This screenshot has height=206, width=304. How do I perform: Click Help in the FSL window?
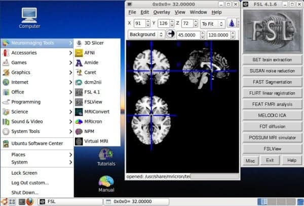[x=292, y=161]
